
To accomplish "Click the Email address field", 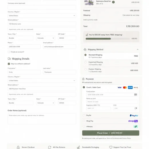I will [x=60, y=47].
